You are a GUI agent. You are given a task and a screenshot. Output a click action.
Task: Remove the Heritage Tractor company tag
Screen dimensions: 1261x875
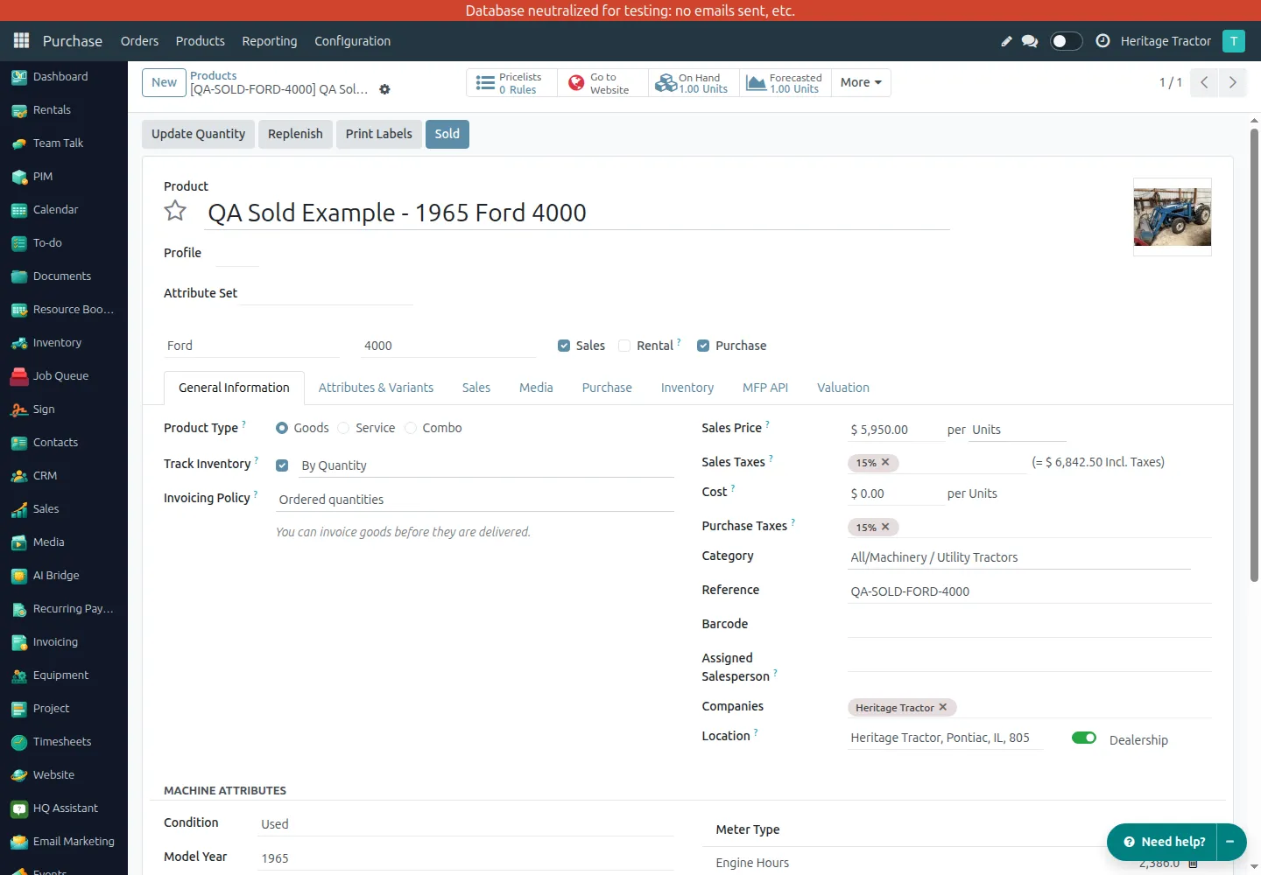pyautogui.click(x=943, y=707)
